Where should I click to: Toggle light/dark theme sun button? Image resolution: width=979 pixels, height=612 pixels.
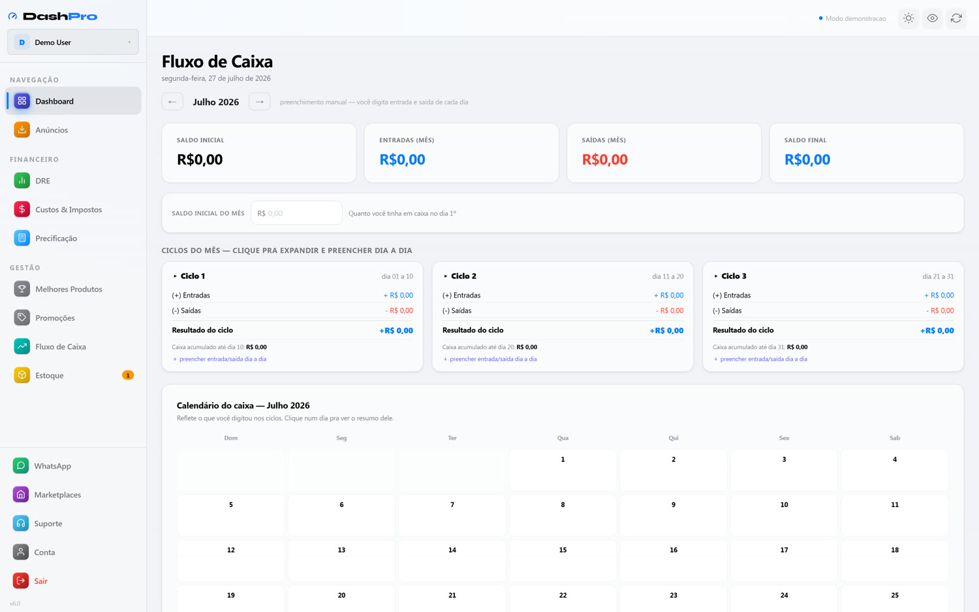click(x=909, y=18)
